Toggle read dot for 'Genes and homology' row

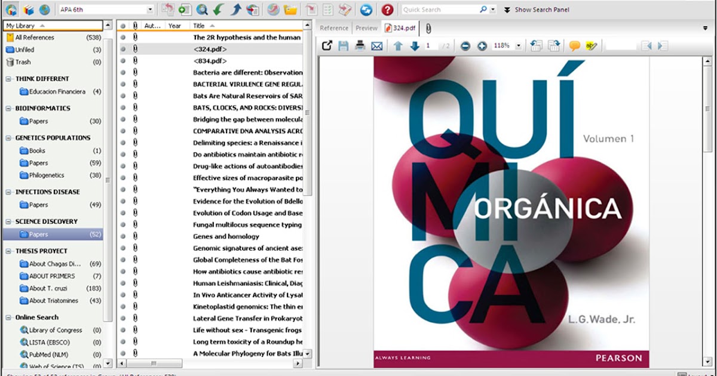[123, 236]
